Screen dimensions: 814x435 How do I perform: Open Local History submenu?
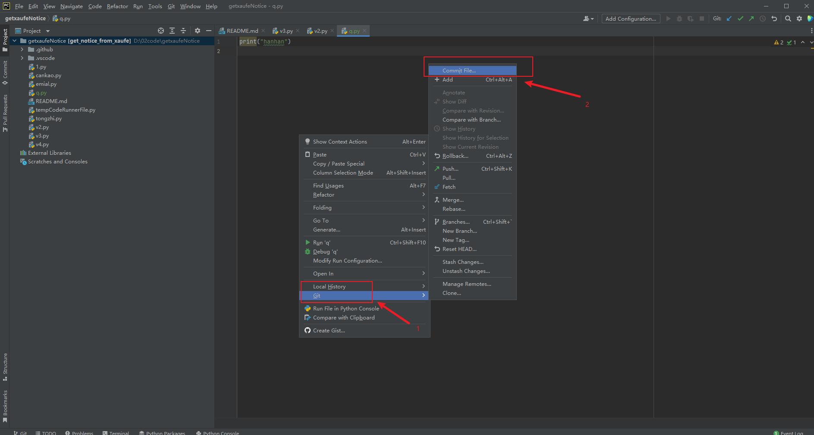coord(365,287)
